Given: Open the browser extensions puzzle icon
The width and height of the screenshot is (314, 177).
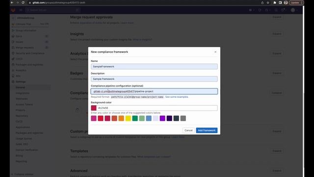Looking at the screenshot, I should (x=275, y=2).
